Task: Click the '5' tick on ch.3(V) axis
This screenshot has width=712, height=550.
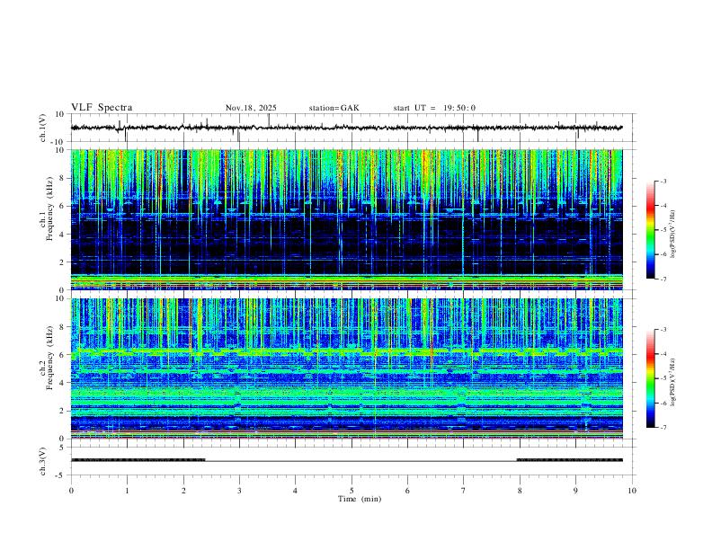Action: pos(62,448)
